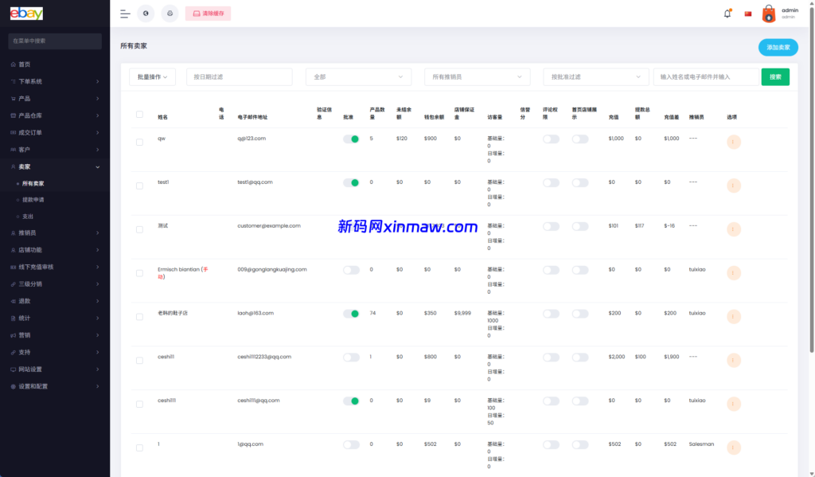Open the globe icon in top bar
815x477 pixels.
146,14
